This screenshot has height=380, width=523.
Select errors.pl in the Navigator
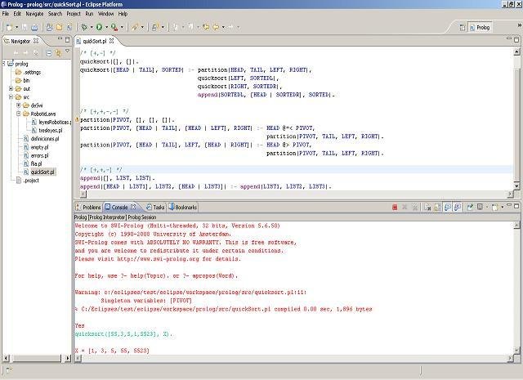click(39, 155)
